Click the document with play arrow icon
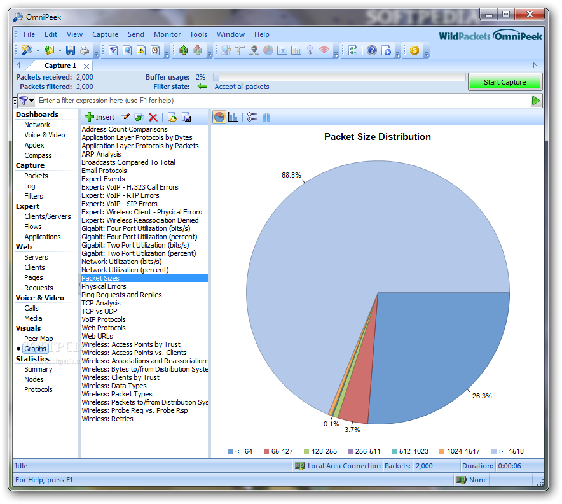 (x=386, y=50)
